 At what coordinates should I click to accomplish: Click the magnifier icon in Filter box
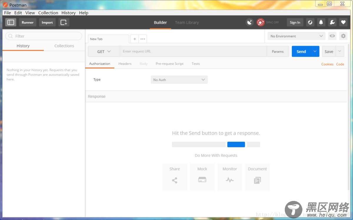coord(11,36)
